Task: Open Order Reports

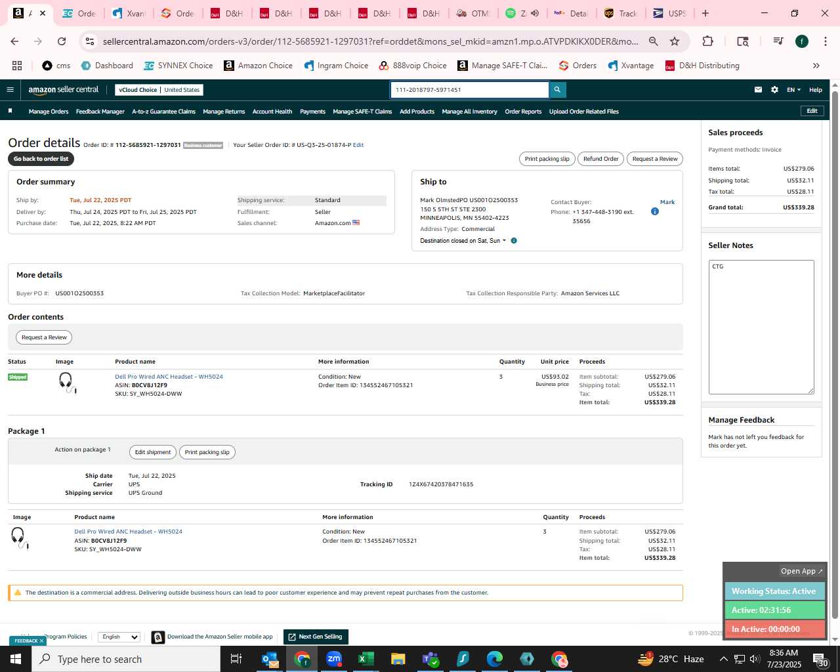Action: [x=523, y=112]
